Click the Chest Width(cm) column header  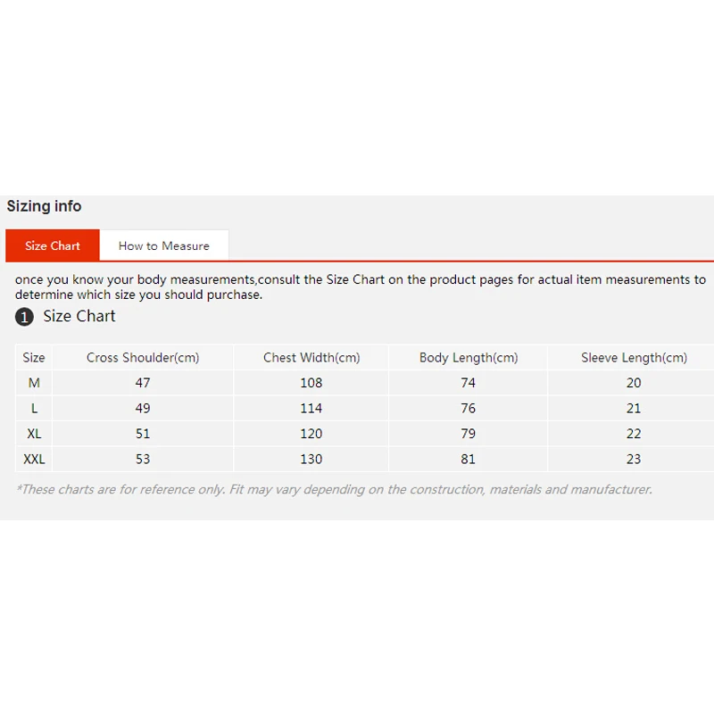[x=311, y=358]
